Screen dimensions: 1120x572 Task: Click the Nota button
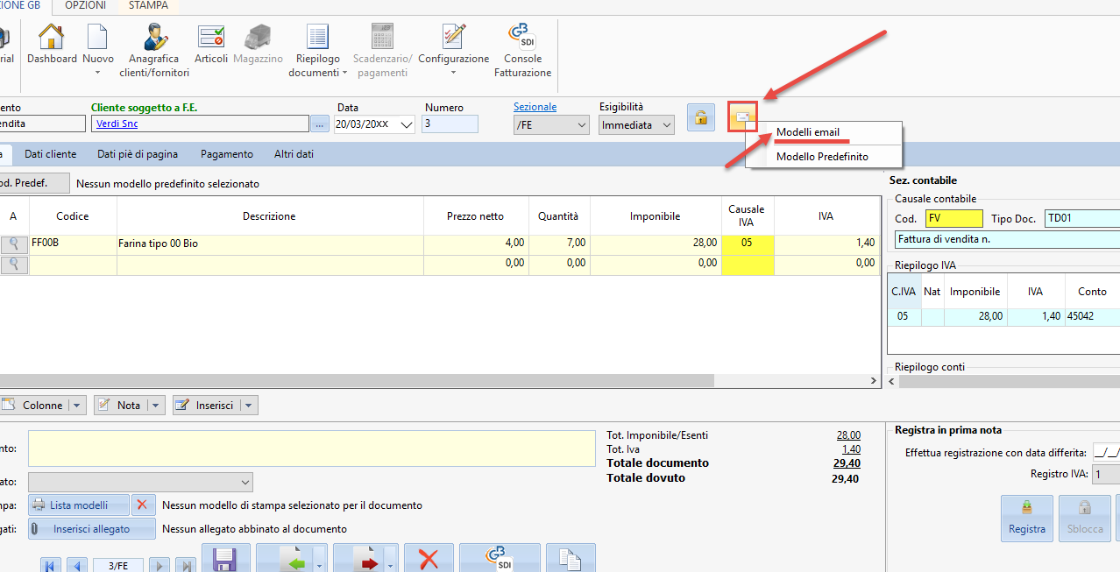pyautogui.click(x=121, y=406)
